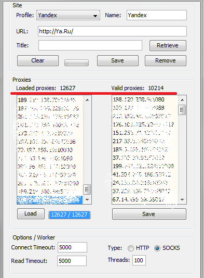Click the Valid proxies count 10214
Viewport: 204px width, 278px height.
[156, 88]
